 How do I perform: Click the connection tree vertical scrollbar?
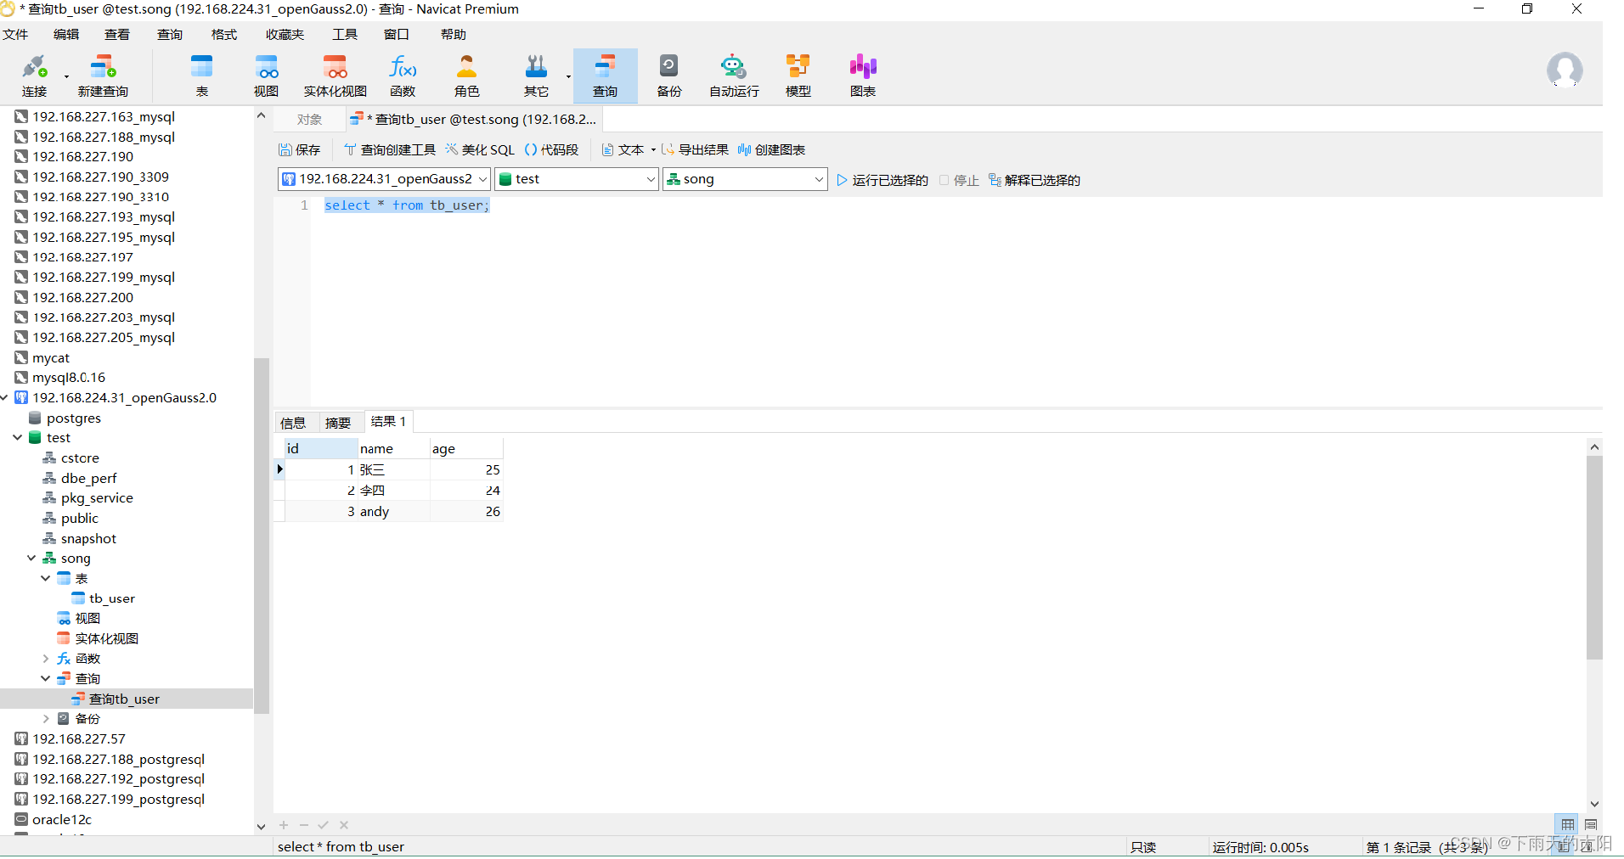(x=262, y=536)
